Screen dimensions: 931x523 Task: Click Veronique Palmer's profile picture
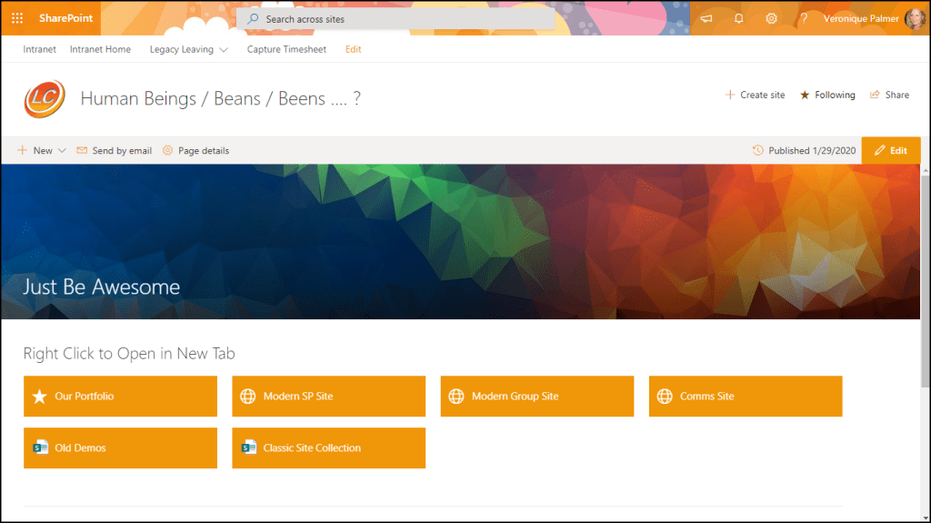pyautogui.click(x=914, y=18)
